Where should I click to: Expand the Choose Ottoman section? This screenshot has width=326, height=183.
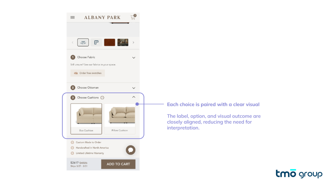[x=134, y=88]
